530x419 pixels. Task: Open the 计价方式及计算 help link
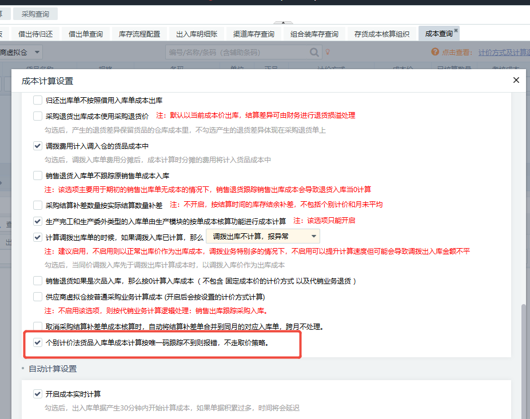[x=504, y=52]
